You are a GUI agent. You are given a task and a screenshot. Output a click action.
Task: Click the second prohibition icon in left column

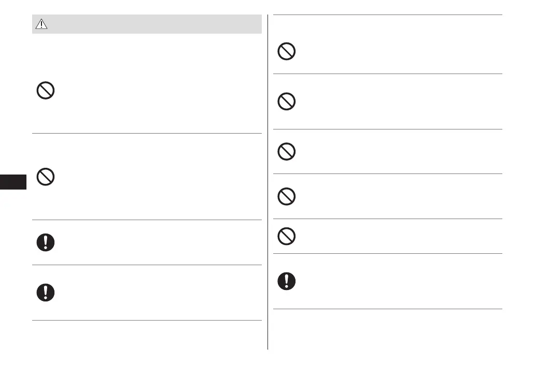coord(46,178)
